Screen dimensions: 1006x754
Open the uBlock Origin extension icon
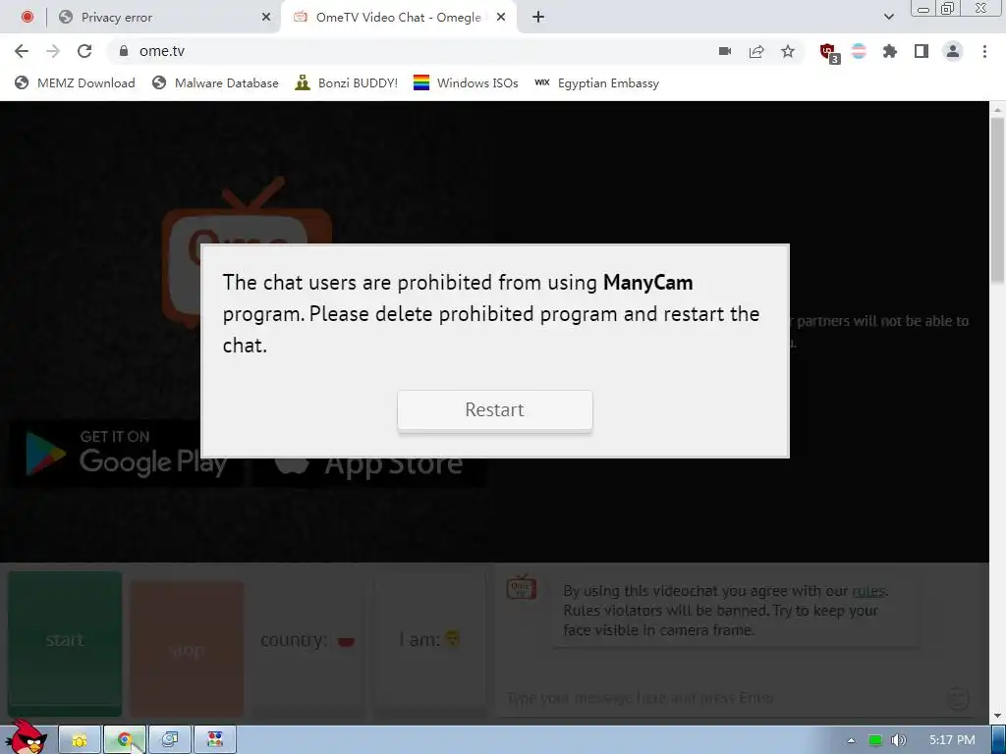pyautogui.click(x=829, y=53)
